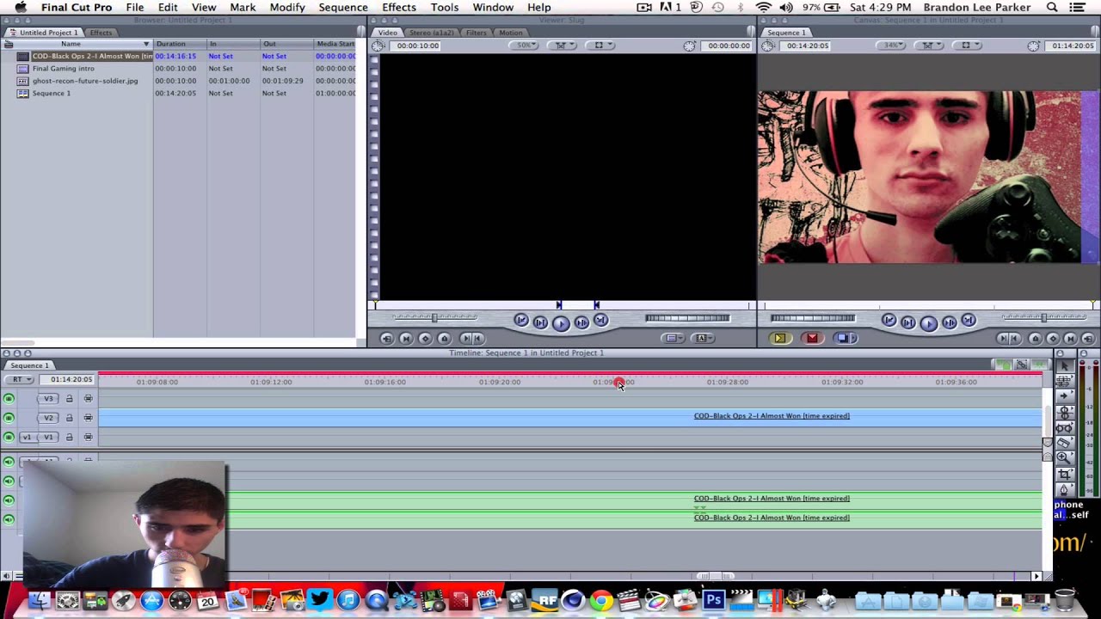1101x619 pixels.
Task: Go to next edit in the Viewer
Action: pos(600,321)
